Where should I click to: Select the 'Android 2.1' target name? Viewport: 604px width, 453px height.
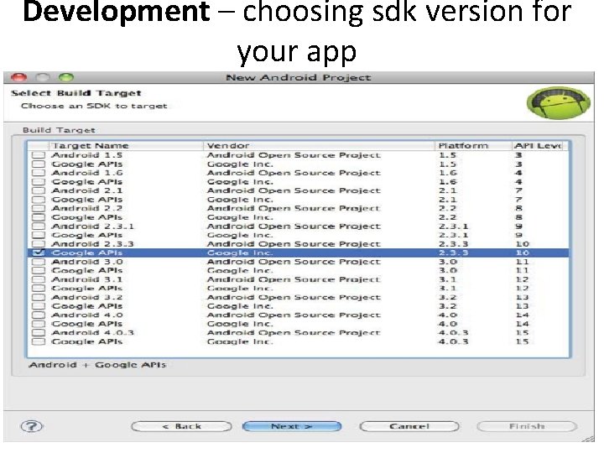pyautogui.click(x=87, y=190)
